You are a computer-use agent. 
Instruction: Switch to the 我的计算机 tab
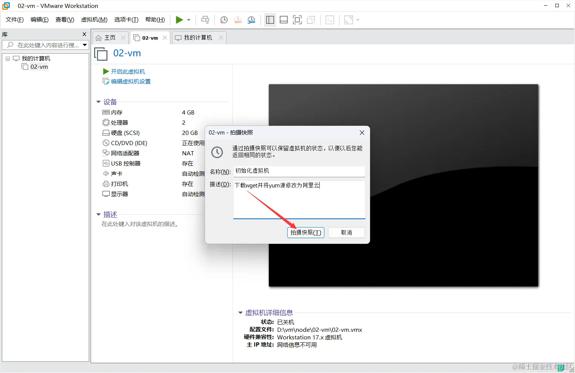click(198, 38)
